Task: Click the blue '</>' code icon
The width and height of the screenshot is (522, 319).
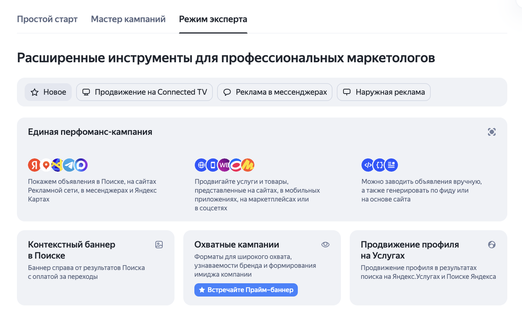Action: [x=368, y=165]
